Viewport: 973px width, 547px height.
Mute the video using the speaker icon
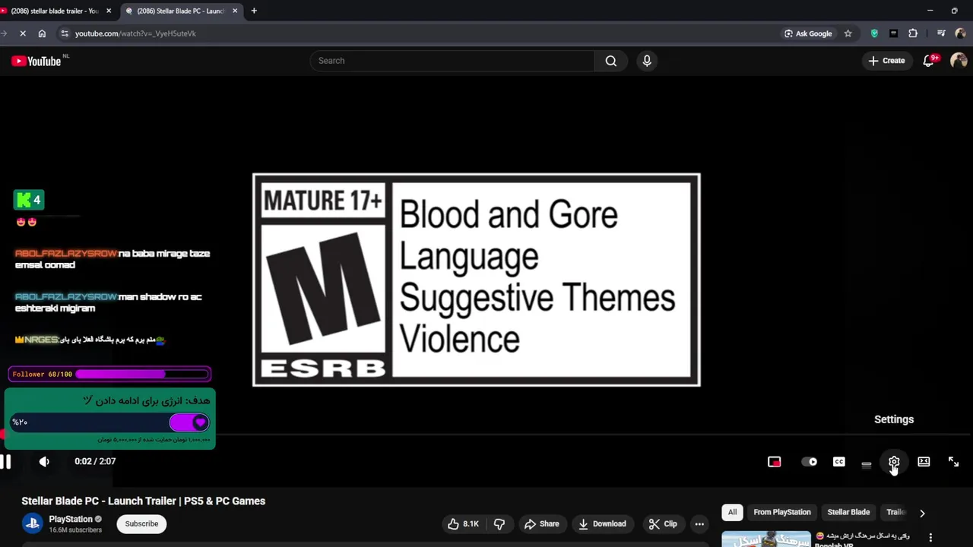click(x=44, y=461)
